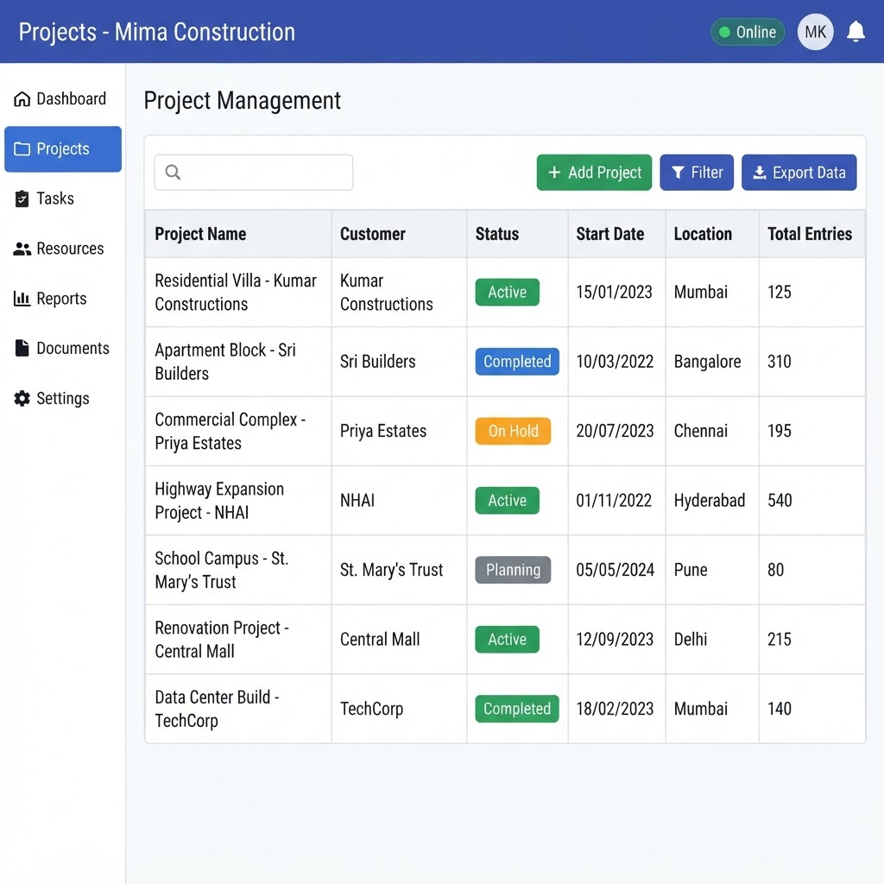Click the start date 05/05/2024
Viewport: 884px width, 884px height.
(615, 570)
